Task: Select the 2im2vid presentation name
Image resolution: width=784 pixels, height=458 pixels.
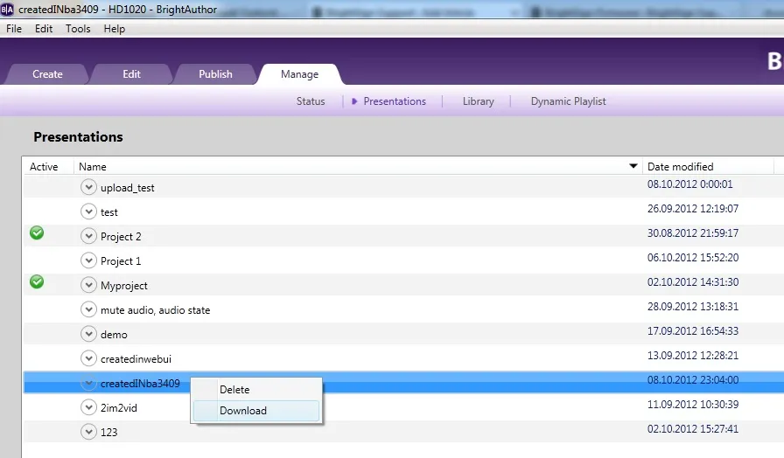Action: click(x=118, y=408)
